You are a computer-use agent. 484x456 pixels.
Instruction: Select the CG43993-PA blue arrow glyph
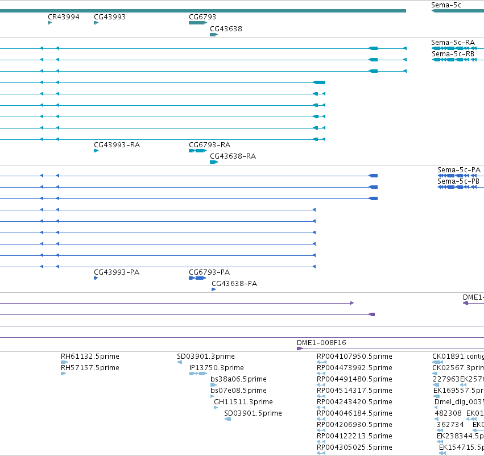point(96,278)
